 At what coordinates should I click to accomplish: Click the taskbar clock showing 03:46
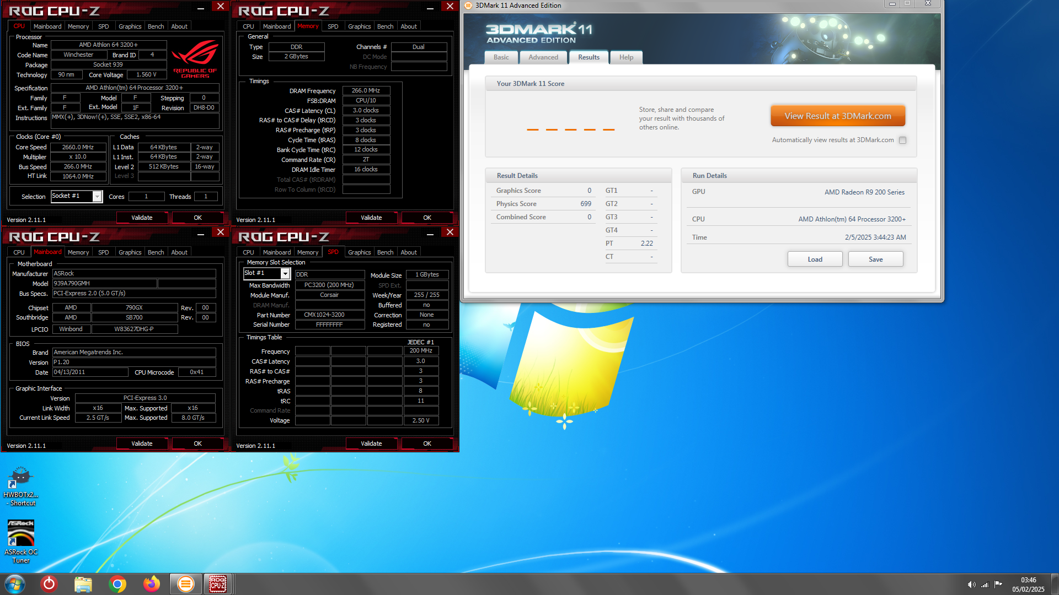(x=1028, y=585)
